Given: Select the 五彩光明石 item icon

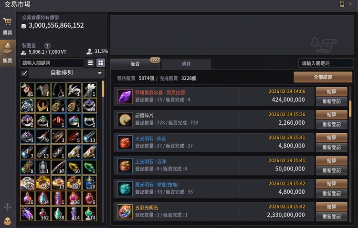Looking at the screenshot, I should point(125,212).
